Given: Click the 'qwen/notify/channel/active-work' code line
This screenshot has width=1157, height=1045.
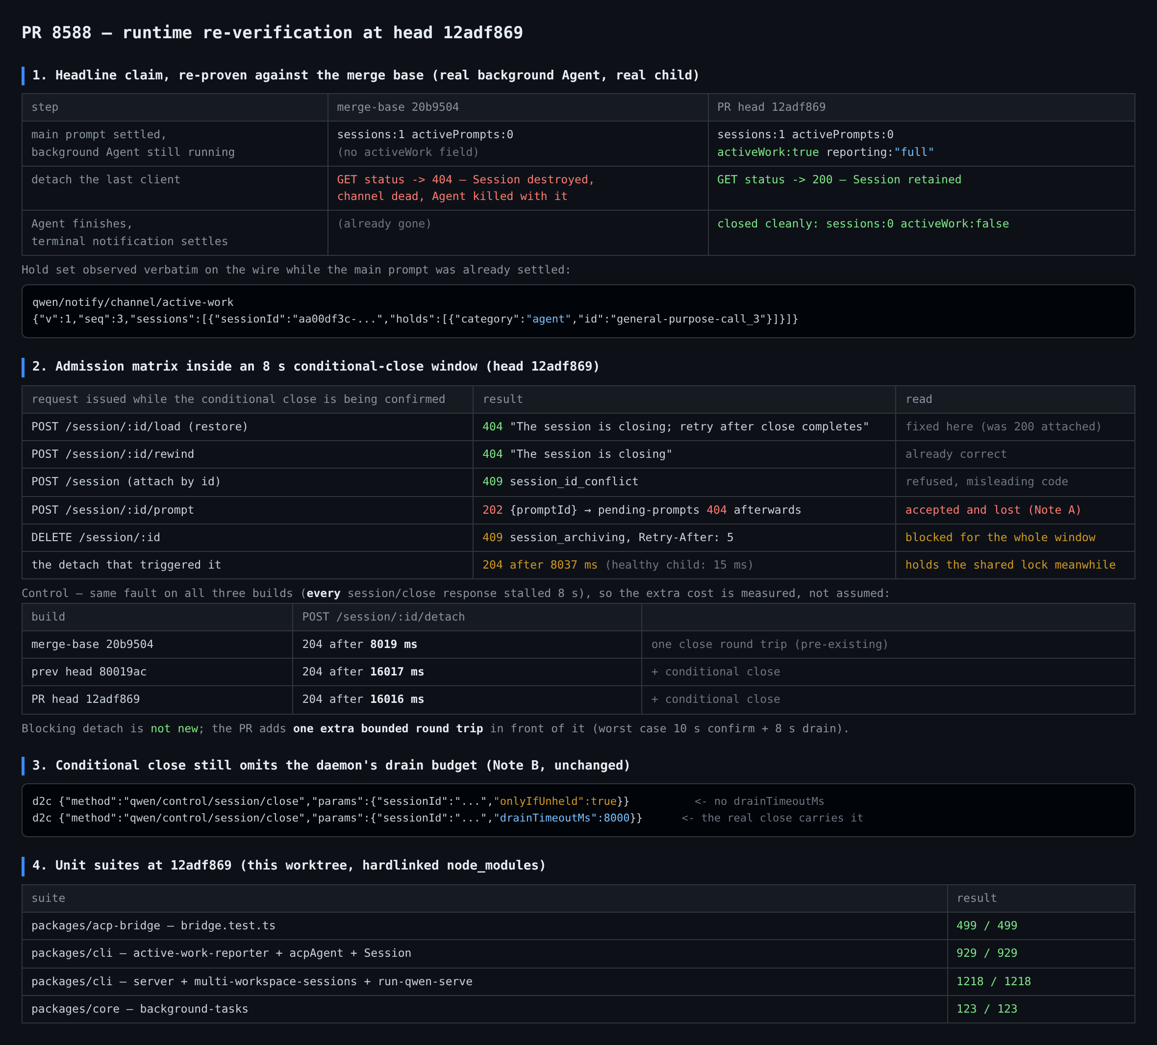Looking at the screenshot, I should [x=132, y=302].
